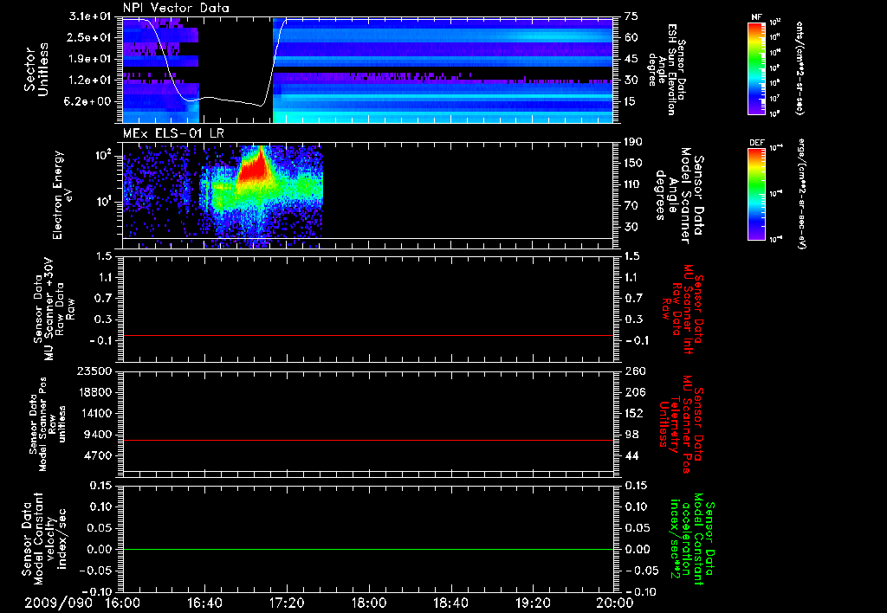Image resolution: width=887 pixels, height=613 pixels.
Task: Click the red 'MU Scanner Pos Telemetry' axis title
Action: (x=681, y=424)
